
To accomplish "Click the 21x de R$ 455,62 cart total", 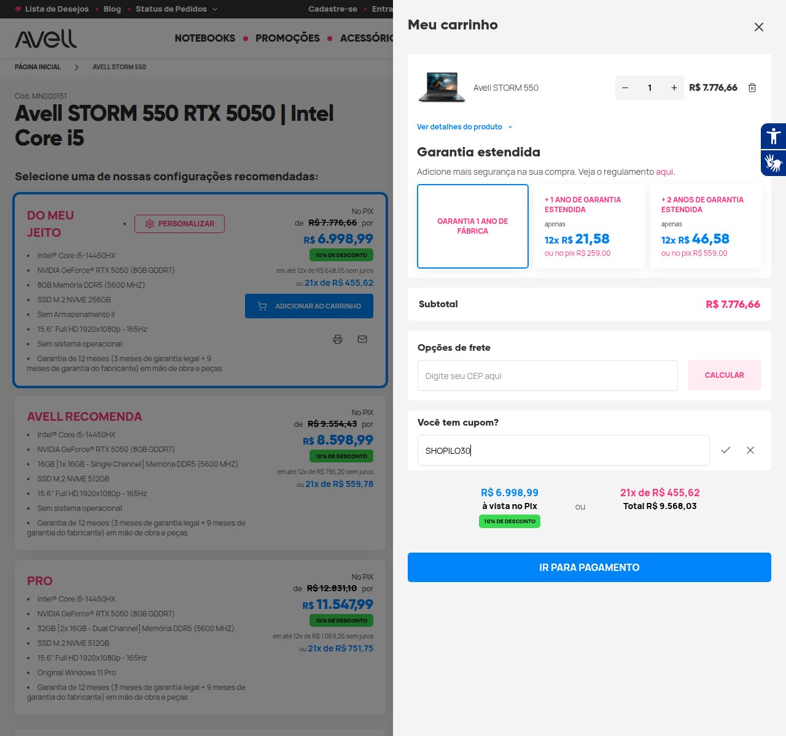I will (660, 493).
